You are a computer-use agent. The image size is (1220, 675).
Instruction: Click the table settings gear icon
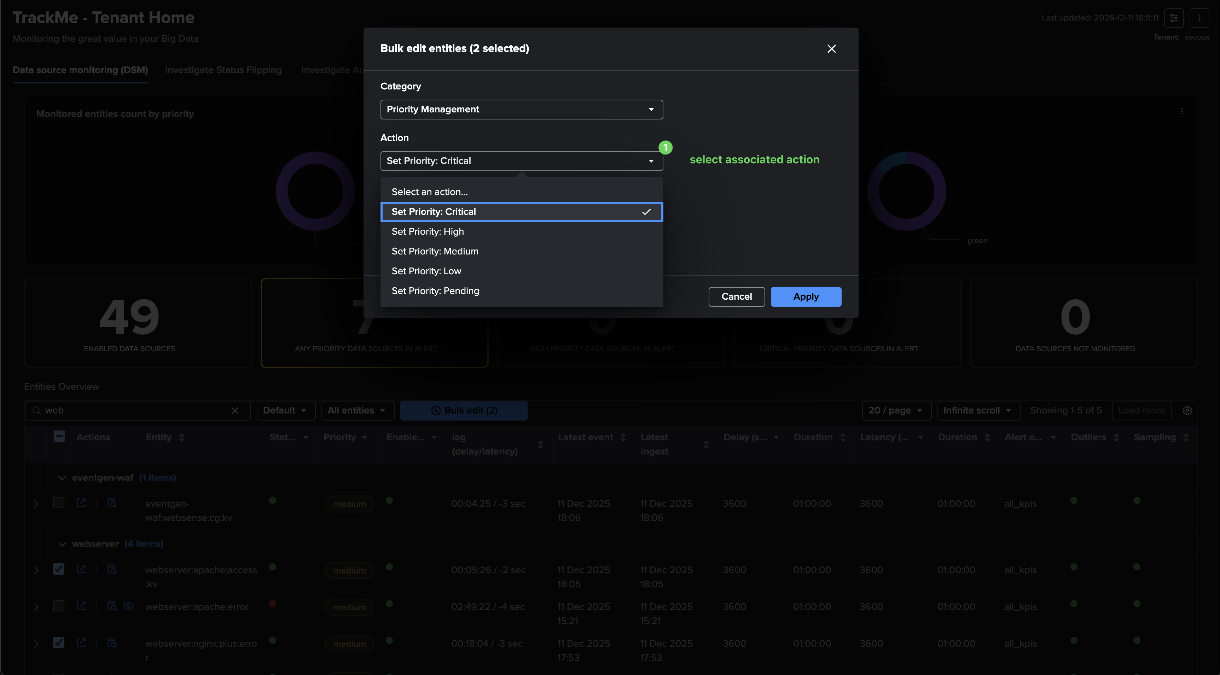1187,410
